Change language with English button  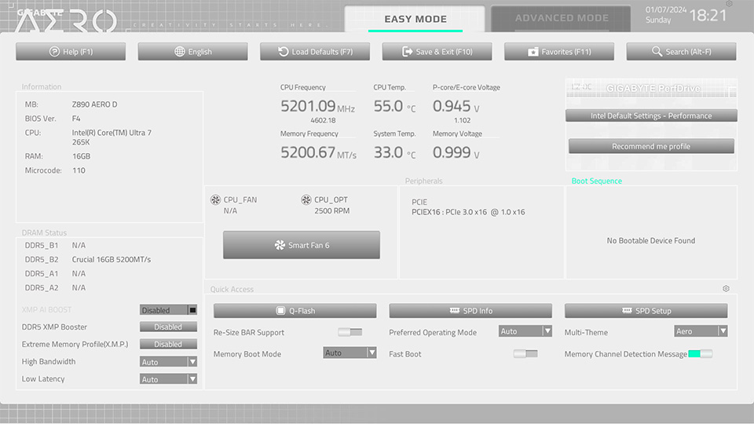193,52
